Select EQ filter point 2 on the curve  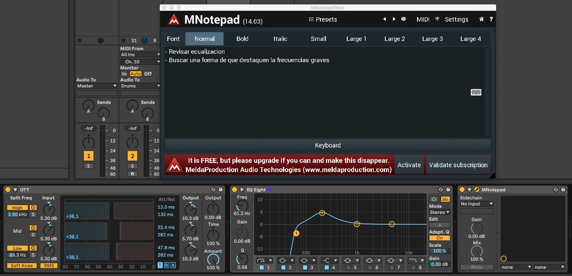coord(322,213)
